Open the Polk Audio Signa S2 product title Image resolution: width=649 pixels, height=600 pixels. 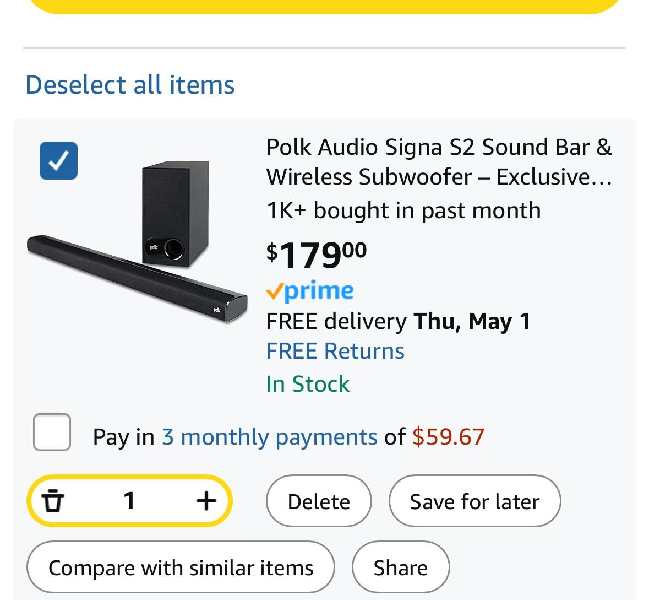[x=439, y=162]
